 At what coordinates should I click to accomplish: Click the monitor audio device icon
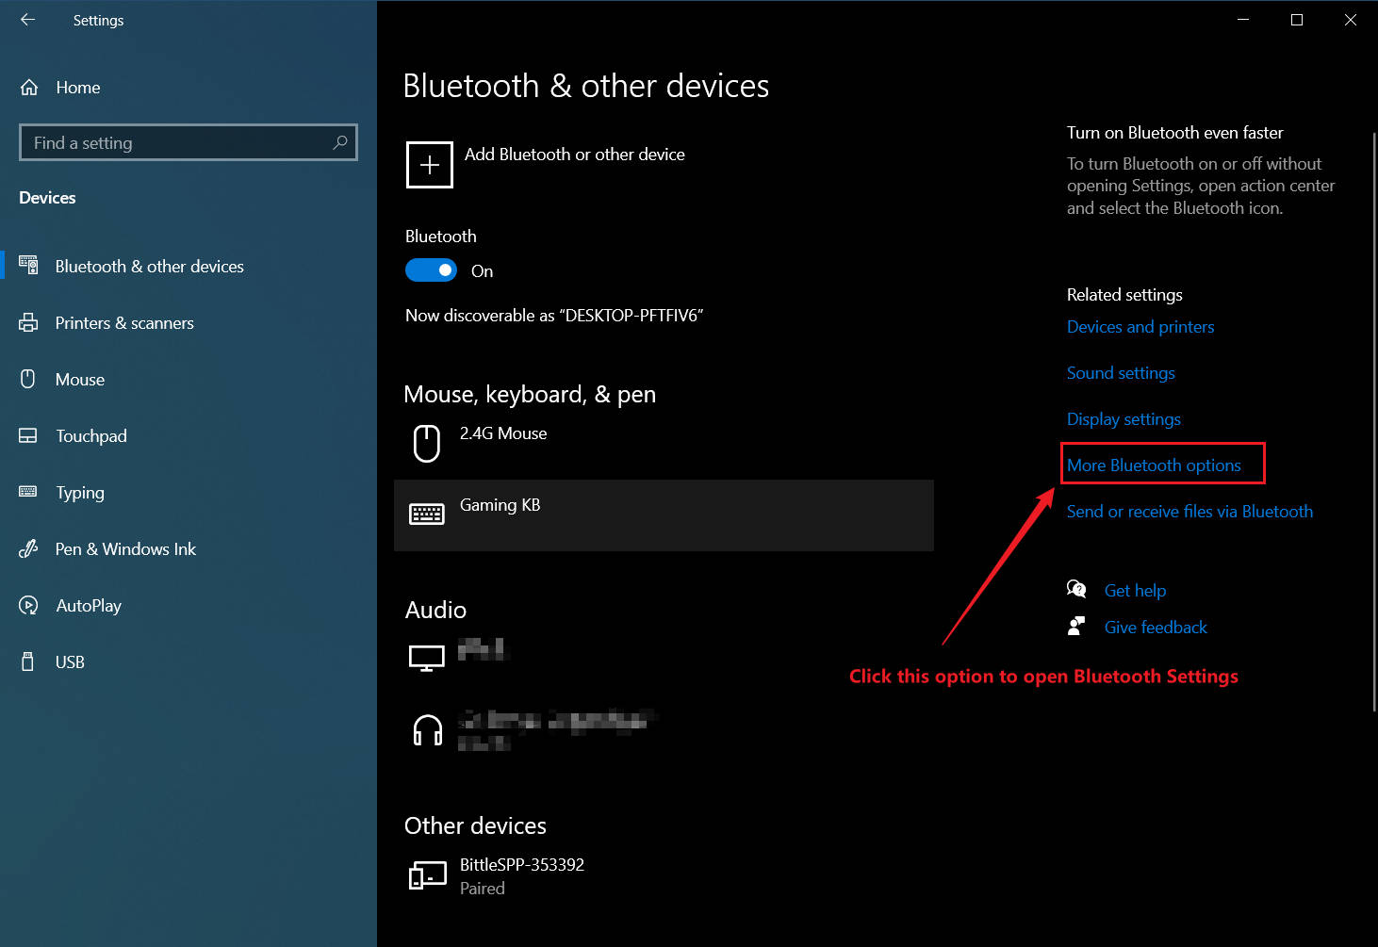point(427,658)
